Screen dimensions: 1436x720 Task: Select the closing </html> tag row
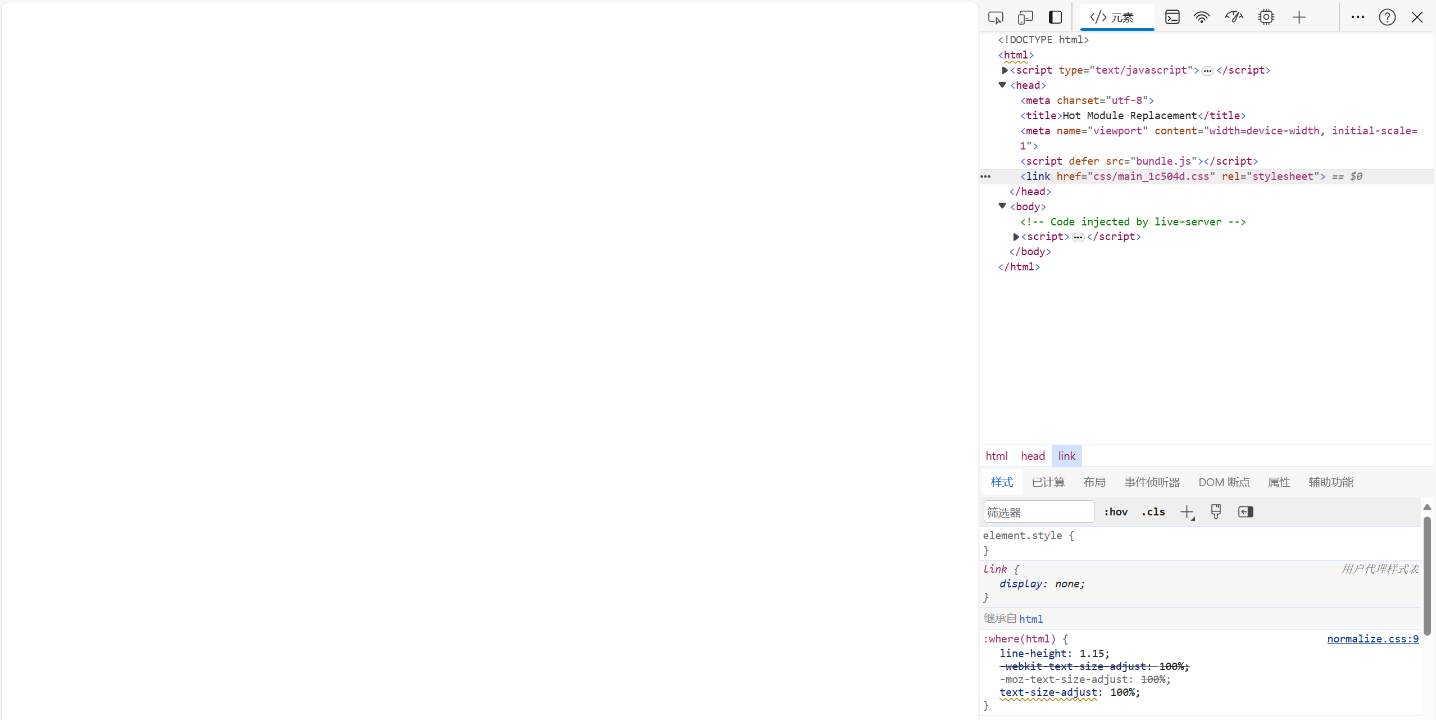[x=1019, y=267]
